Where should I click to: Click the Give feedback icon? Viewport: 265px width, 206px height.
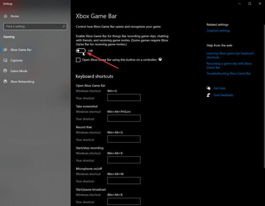pos(209,95)
